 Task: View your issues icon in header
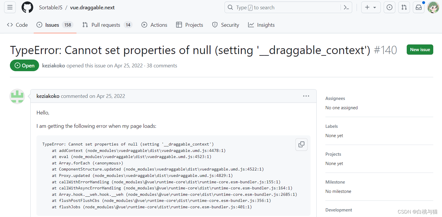[x=390, y=8]
